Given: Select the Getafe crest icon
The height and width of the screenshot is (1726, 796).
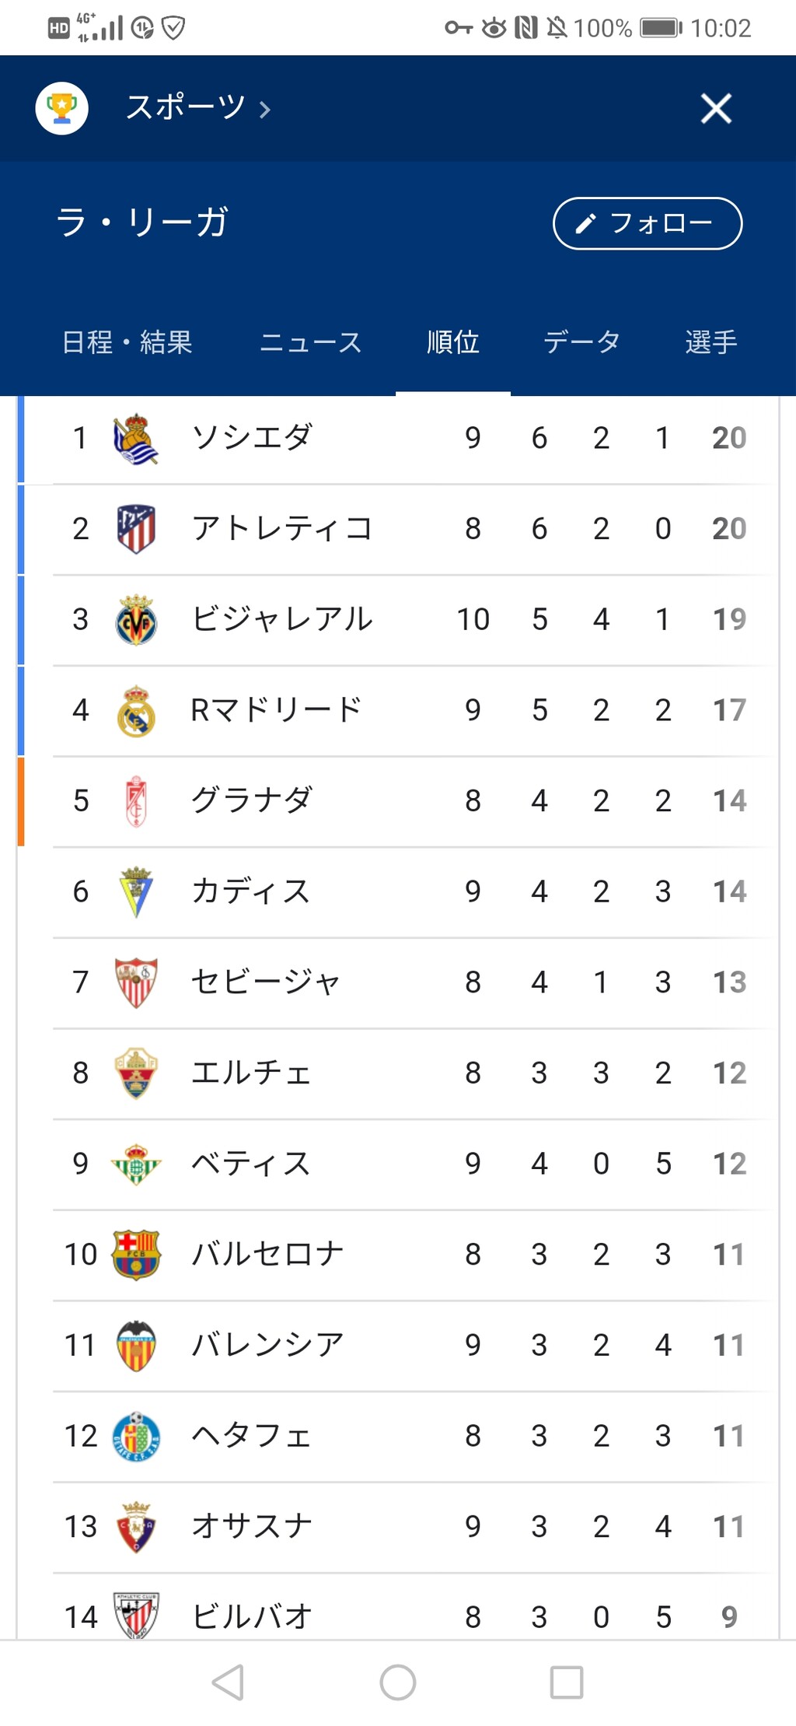Looking at the screenshot, I should (136, 1436).
